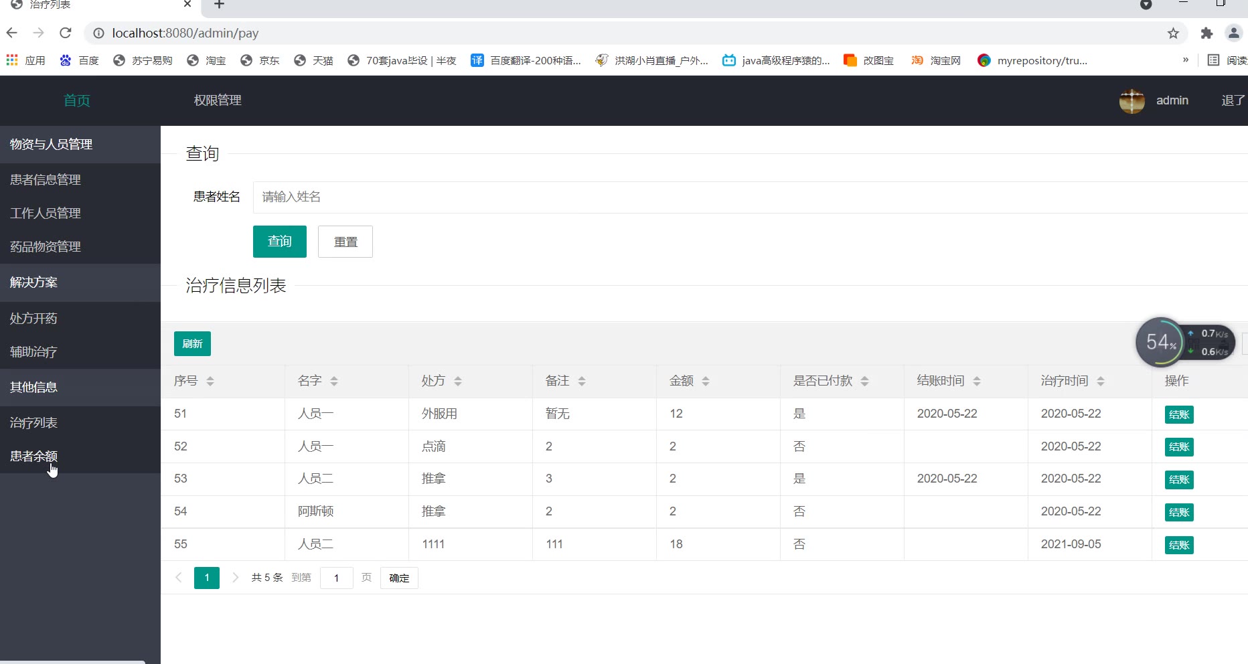The width and height of the screenshot is (1248, 664).
Task: Click the browser address bar URL
Action: click(185, 33)
